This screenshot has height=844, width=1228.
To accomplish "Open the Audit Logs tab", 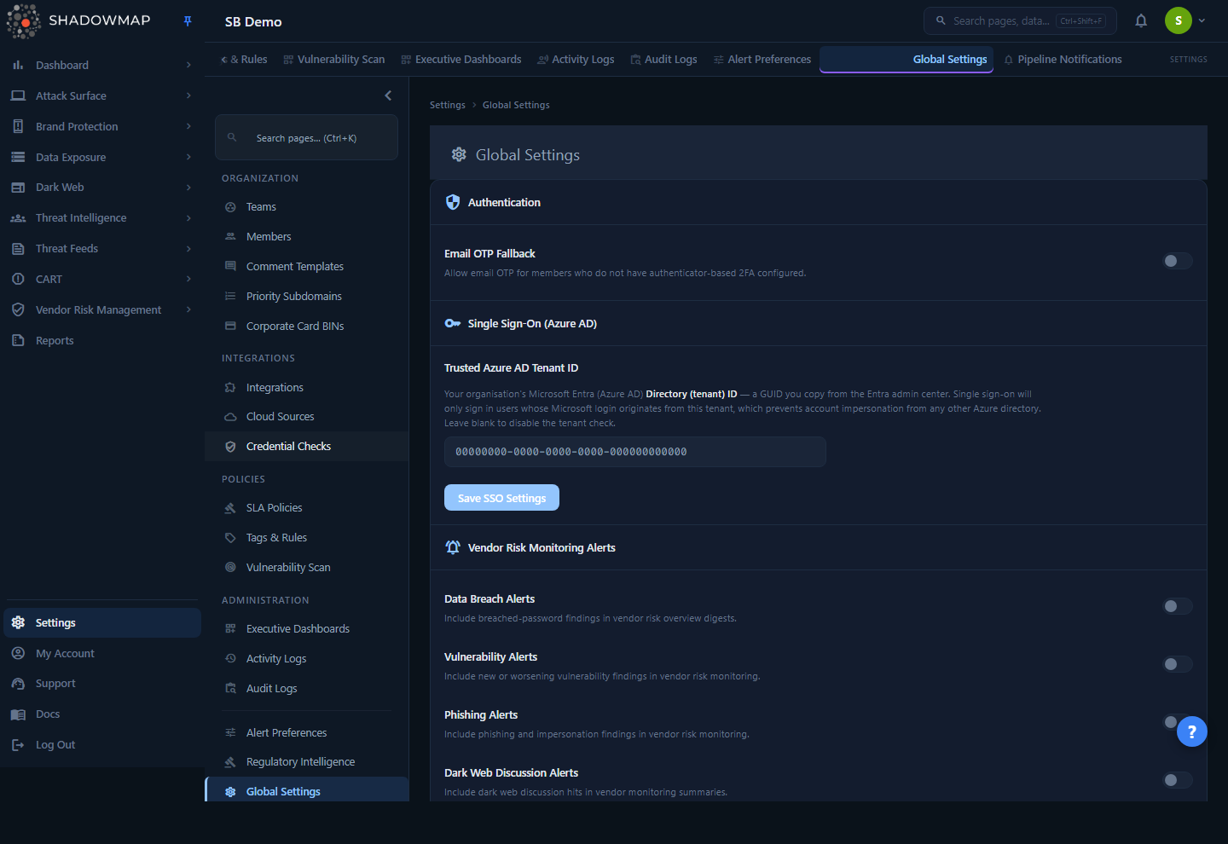I will (x=663, y=60).
